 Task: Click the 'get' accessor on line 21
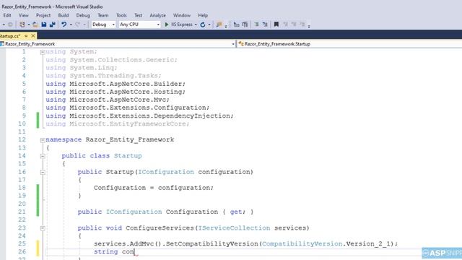(x=236, y=212)
